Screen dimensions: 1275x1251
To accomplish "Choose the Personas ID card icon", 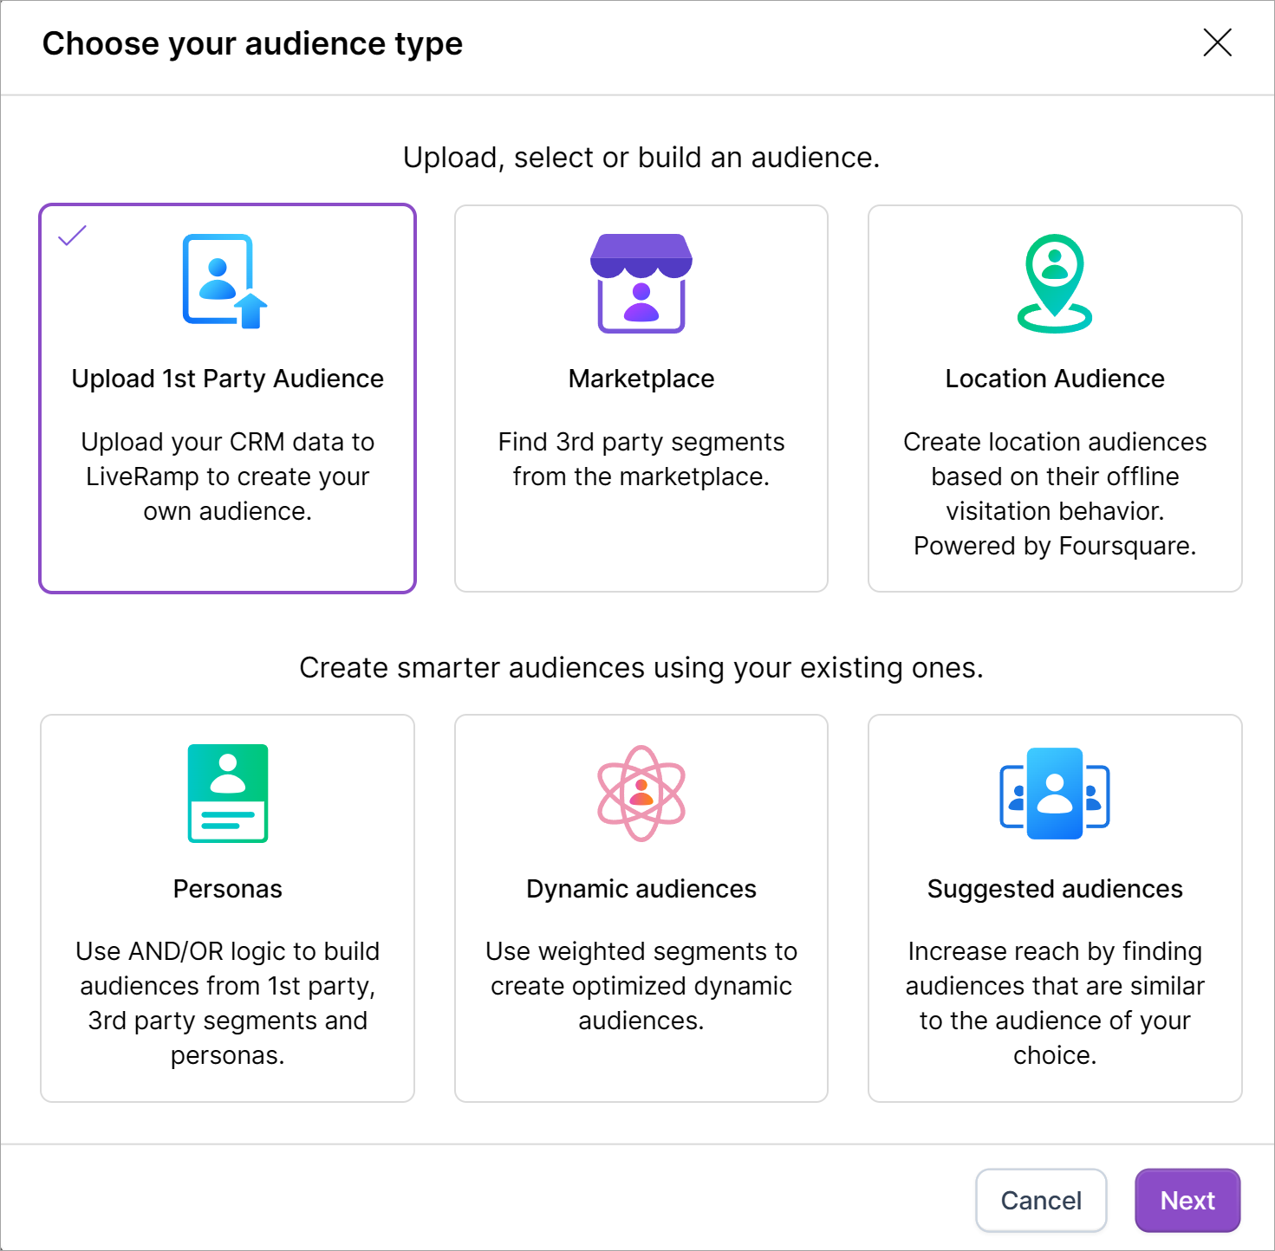I will click(227, 793).
